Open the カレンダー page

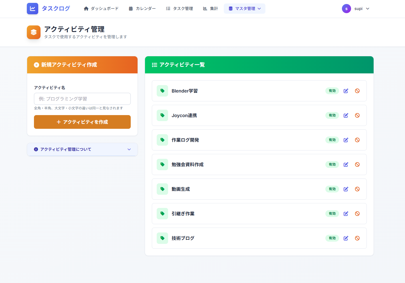coord(142,9)
